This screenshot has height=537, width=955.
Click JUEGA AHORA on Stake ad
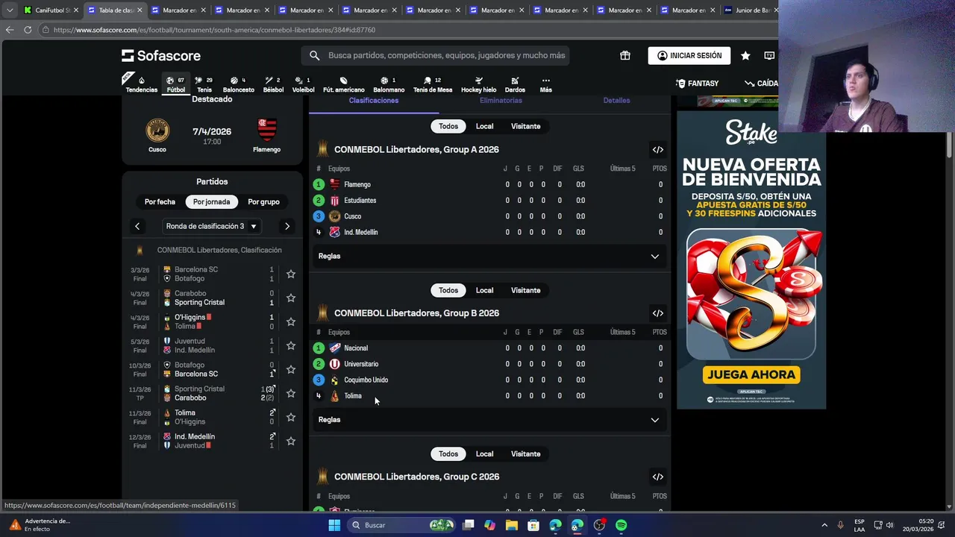pos(751,374)
